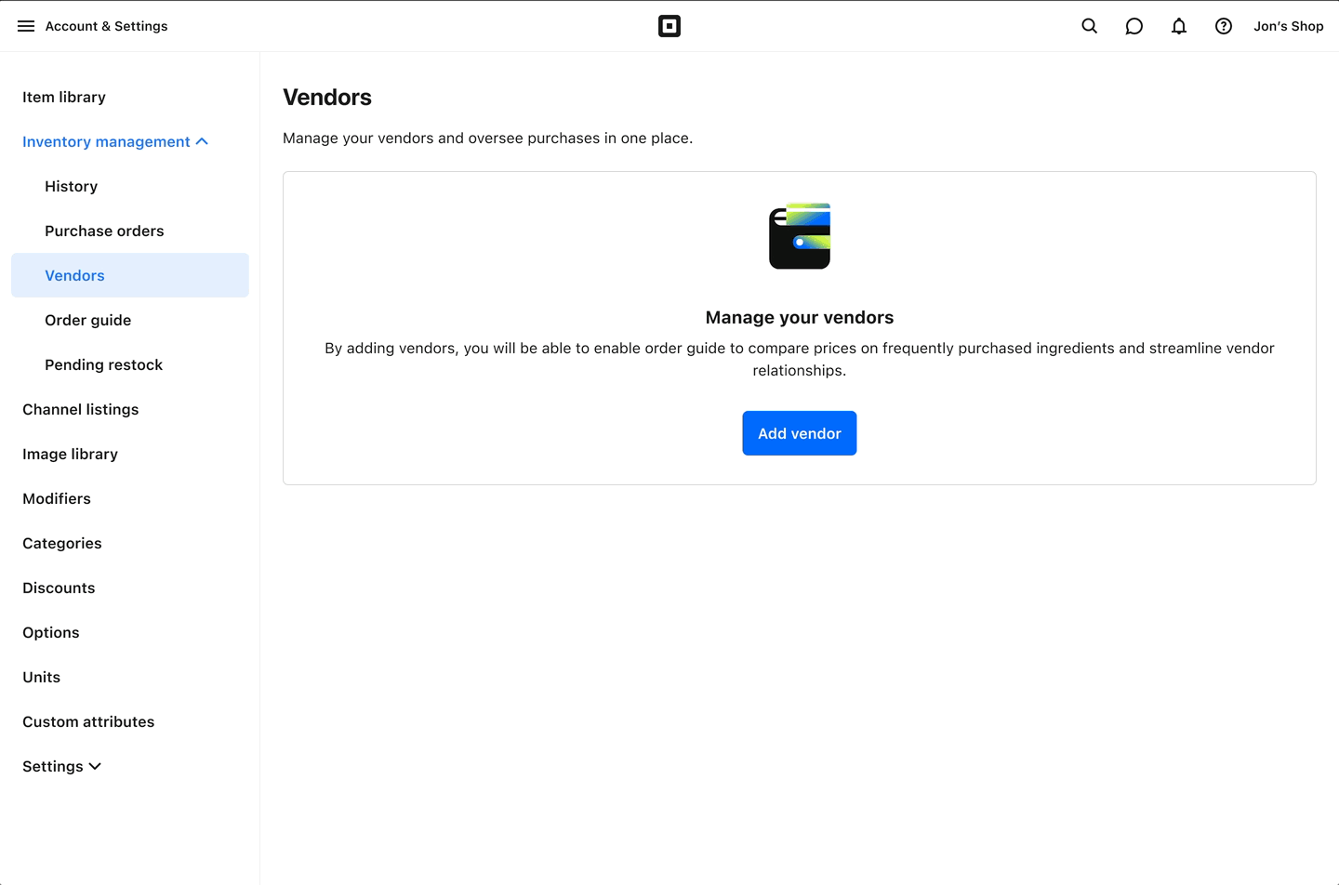Select Jon's Shop account name
Viewport: 1339px width, 885px height.
[x=1288, y=26]
